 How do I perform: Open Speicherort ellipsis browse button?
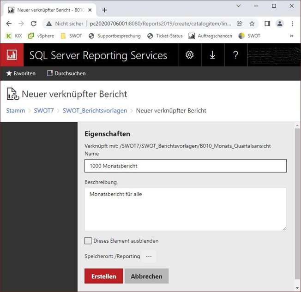click(149, 256)
